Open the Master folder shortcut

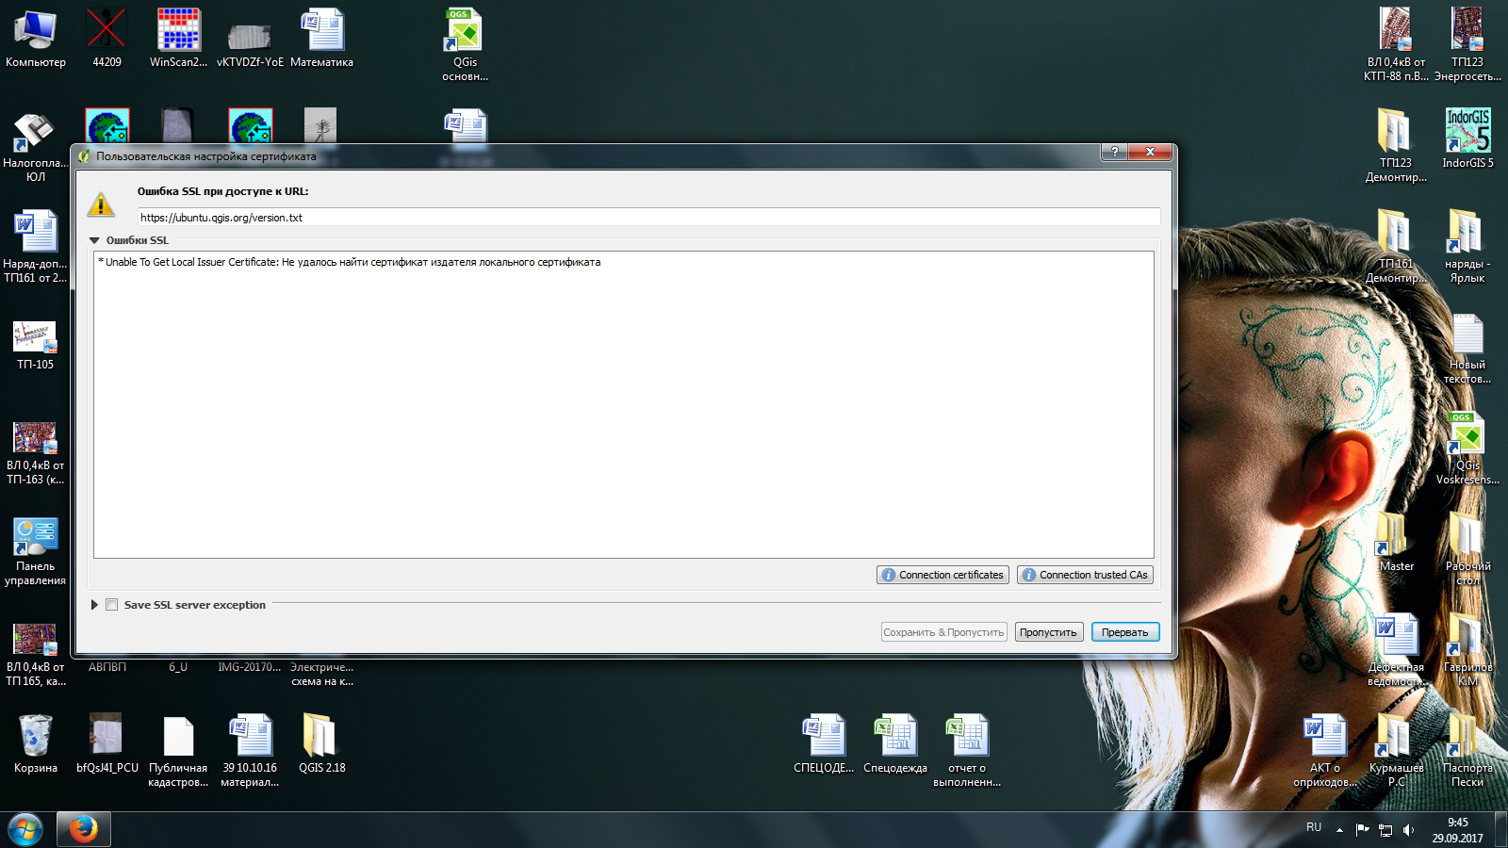[1396, 542]
